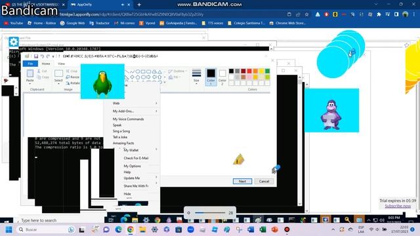The height and width of the screenshot is (236, 420).
Task: Choose Check For E-Mail from the menu
Action: click(136, 158)
